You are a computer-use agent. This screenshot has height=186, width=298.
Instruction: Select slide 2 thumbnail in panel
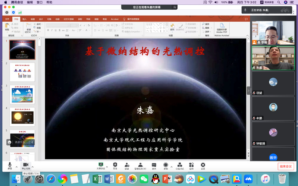[22, 72]
